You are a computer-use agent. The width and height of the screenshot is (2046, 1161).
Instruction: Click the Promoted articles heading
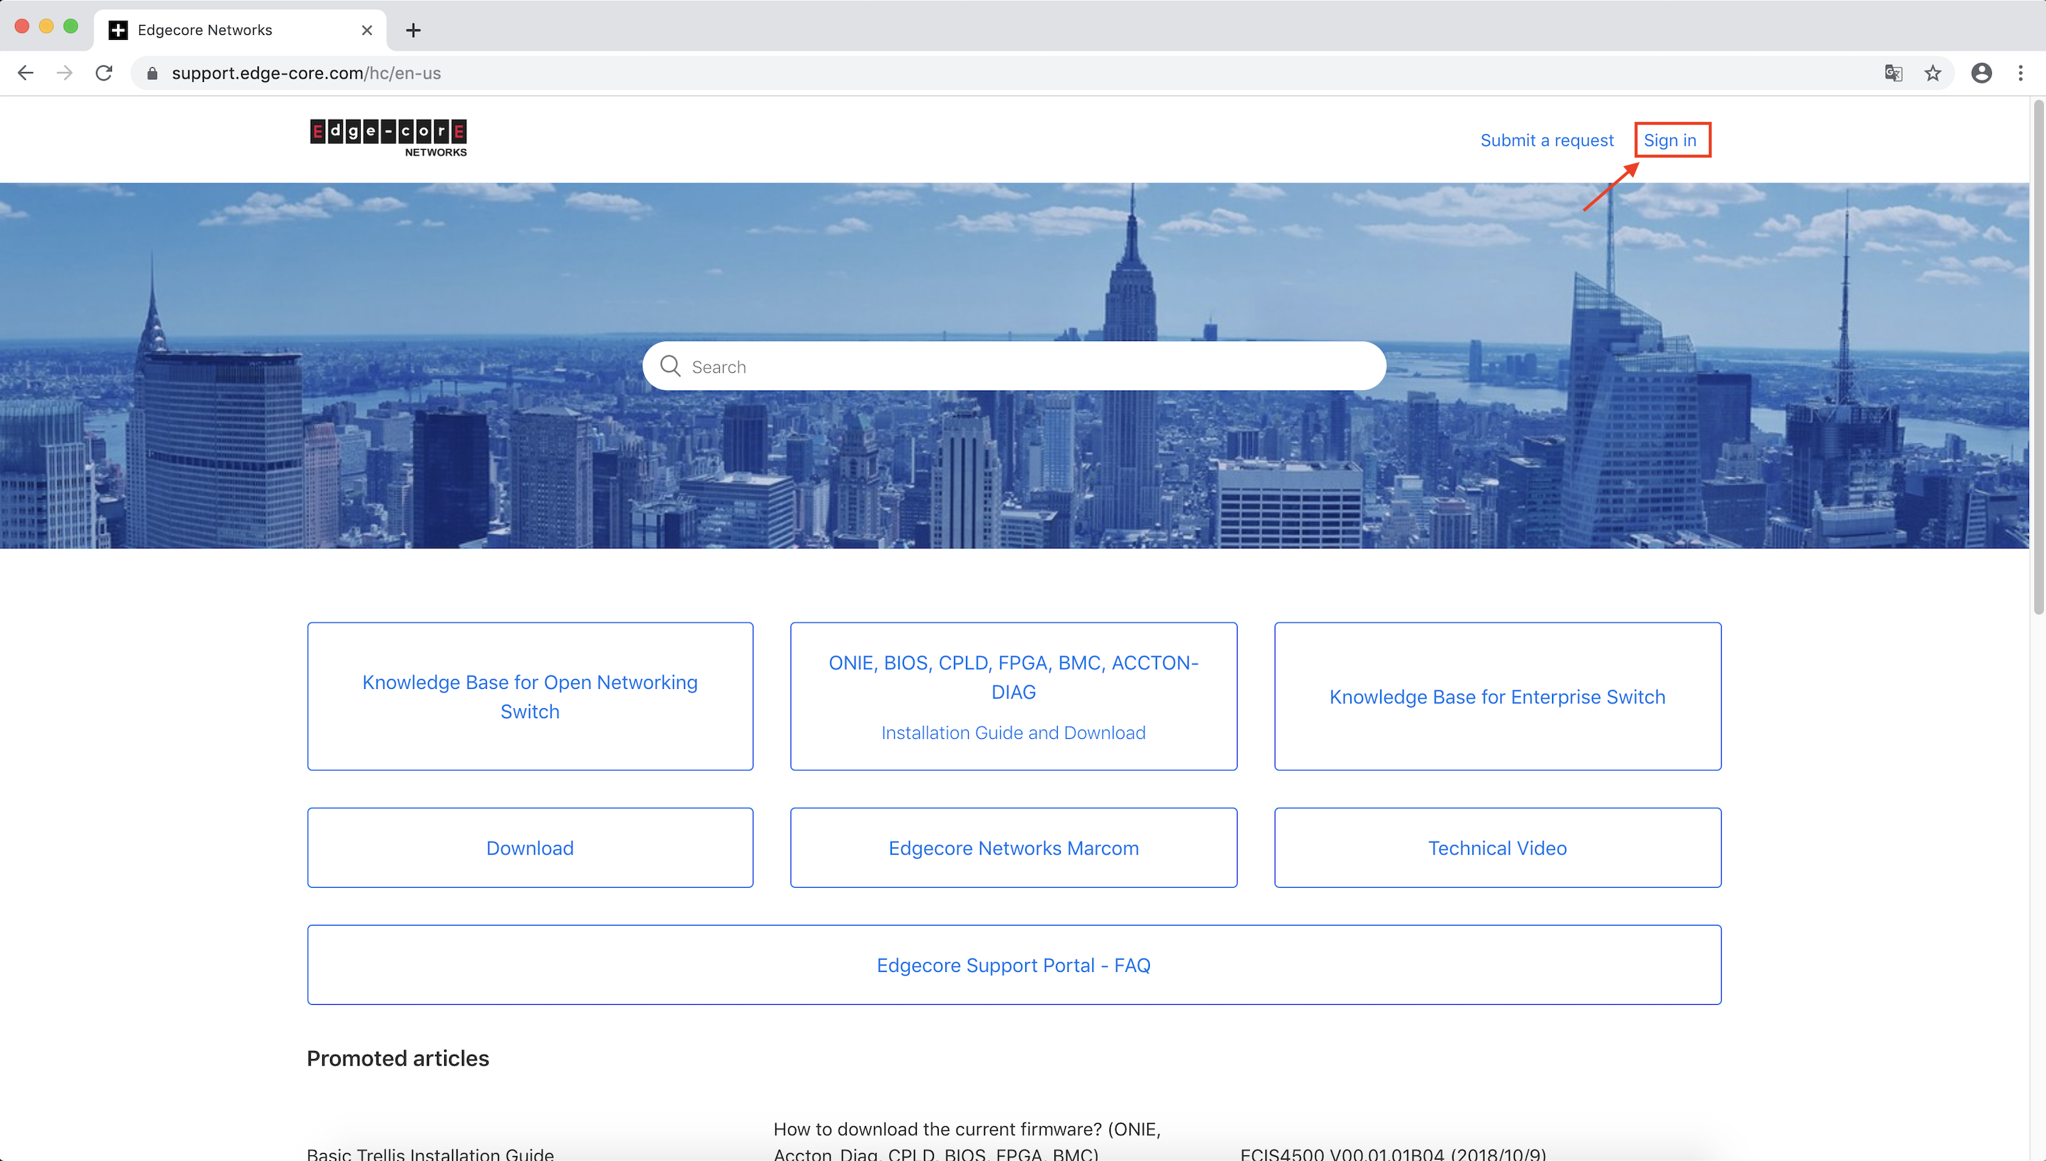[x=398, y=1058]
